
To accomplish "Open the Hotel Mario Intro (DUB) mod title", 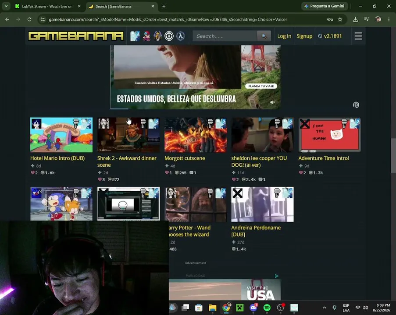I will pos(57,158).
